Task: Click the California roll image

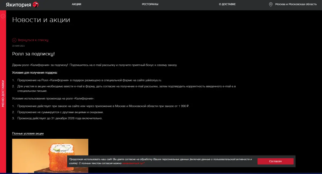Action: (x=50, y=156)
